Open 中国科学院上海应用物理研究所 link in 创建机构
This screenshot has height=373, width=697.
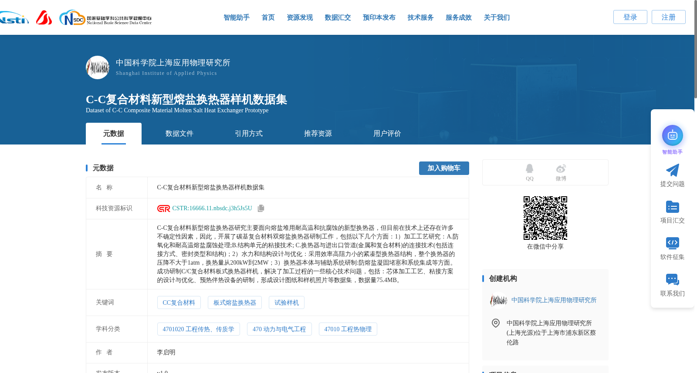tap(554, 300)
